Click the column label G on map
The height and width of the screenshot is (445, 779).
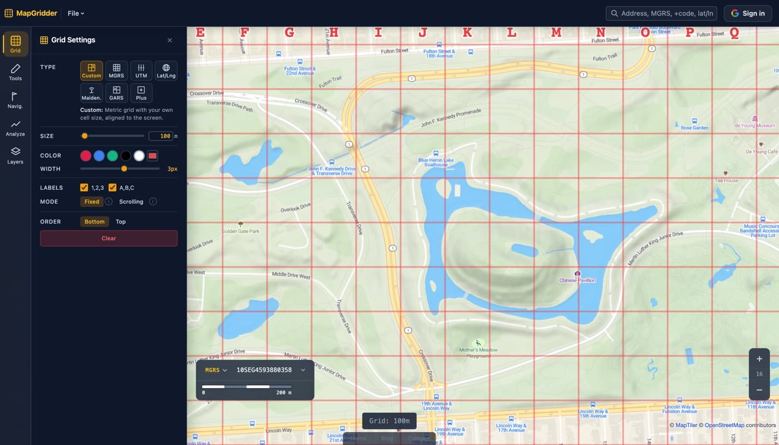pos(289,33)
